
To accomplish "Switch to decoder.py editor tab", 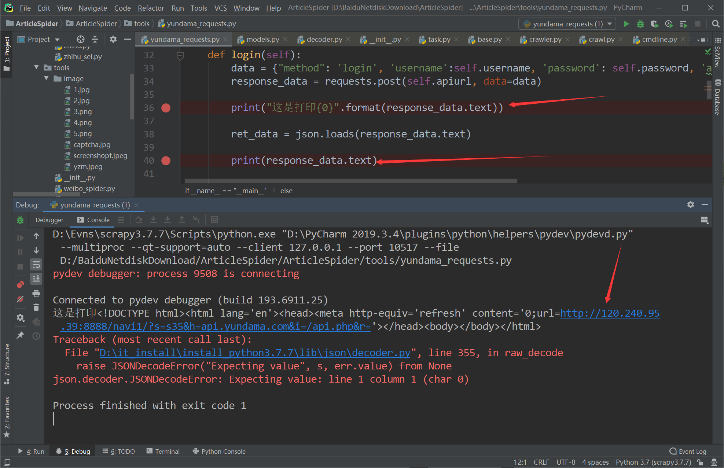I will [324, 39].
